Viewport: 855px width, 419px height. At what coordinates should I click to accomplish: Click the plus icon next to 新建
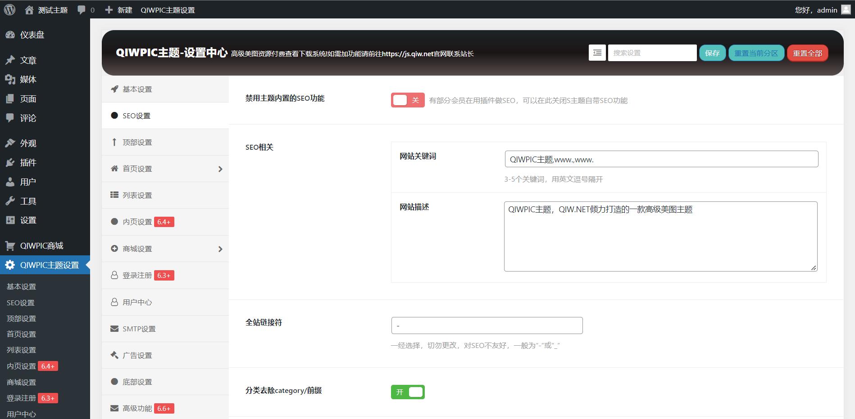(x=109, y=10)
